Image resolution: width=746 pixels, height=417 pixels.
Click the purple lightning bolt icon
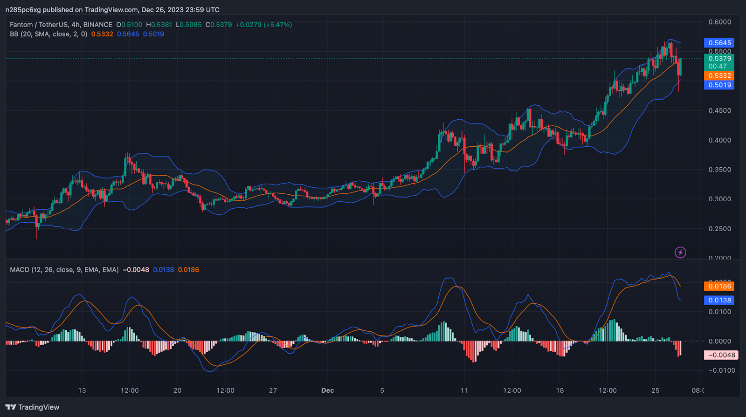click(x=680, y=253)
